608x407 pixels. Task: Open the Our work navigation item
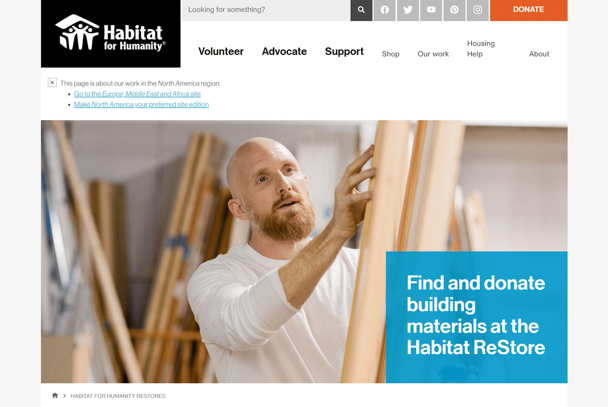point(433,54)
